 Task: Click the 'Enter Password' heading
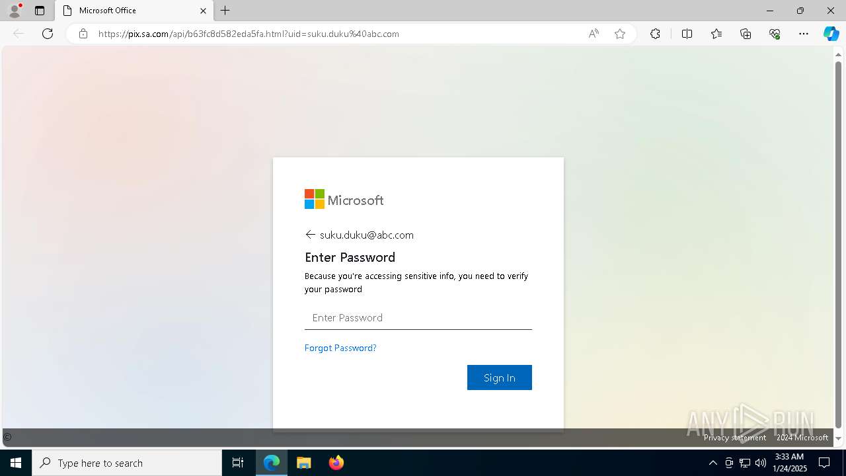click(350, 257)
